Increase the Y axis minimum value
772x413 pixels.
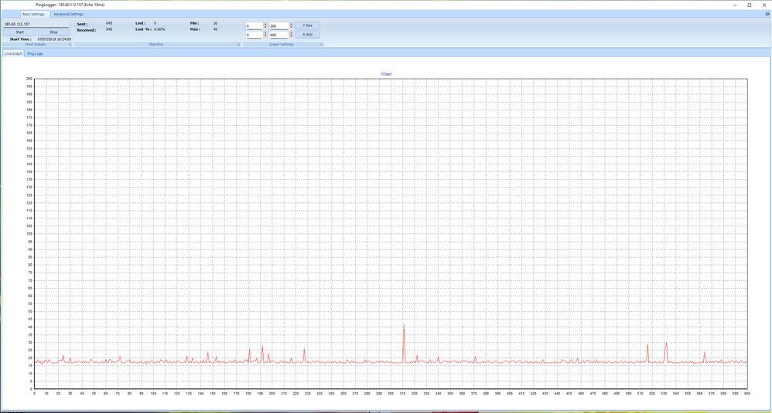click(x=265, y=24)
